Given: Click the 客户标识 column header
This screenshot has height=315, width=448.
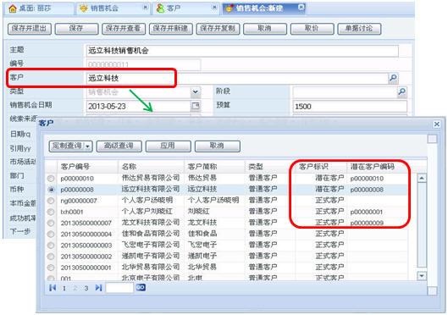Looking at the screenshot, I should tap(321, 167).
